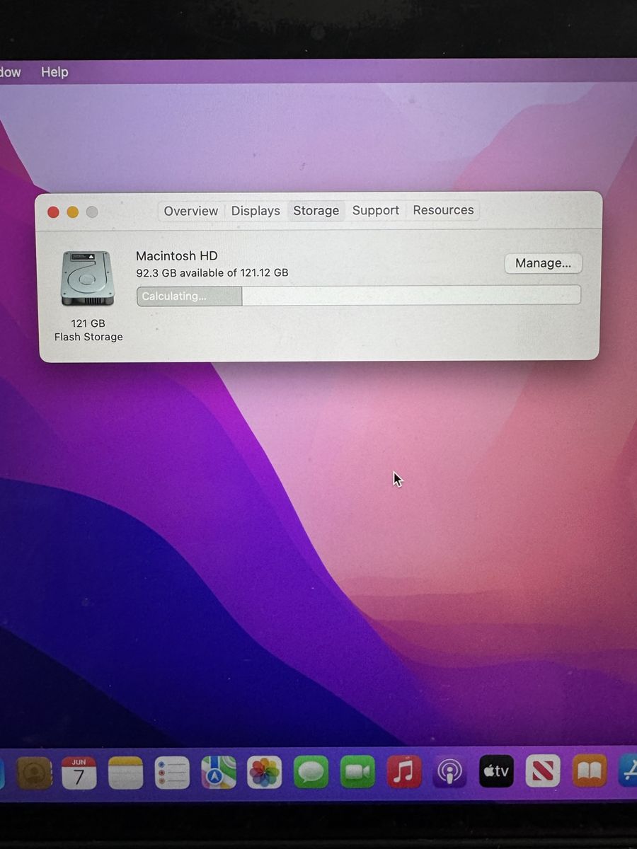Open the Music app icon
Image resolution: width=637 pixels, height=849 pixels.
pos(404,772)
